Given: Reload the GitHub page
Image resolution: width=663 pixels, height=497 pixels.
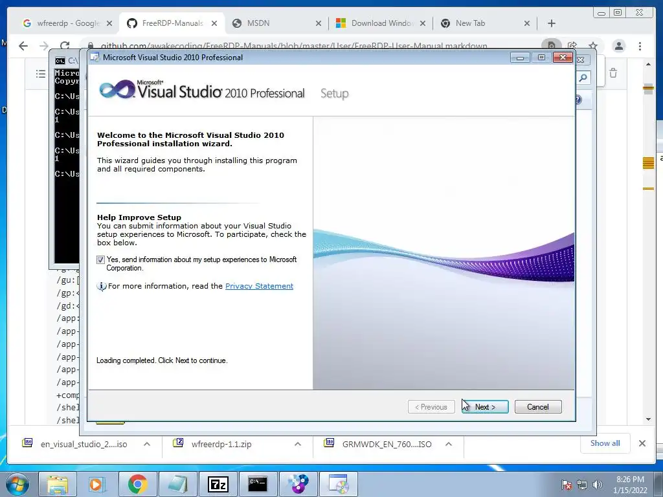Looking at the screenshot, I should point(65,46).
